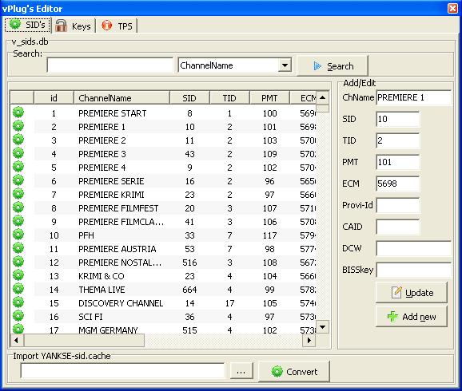Click the horizontal scroll left arrow

[x=17, y=341]
